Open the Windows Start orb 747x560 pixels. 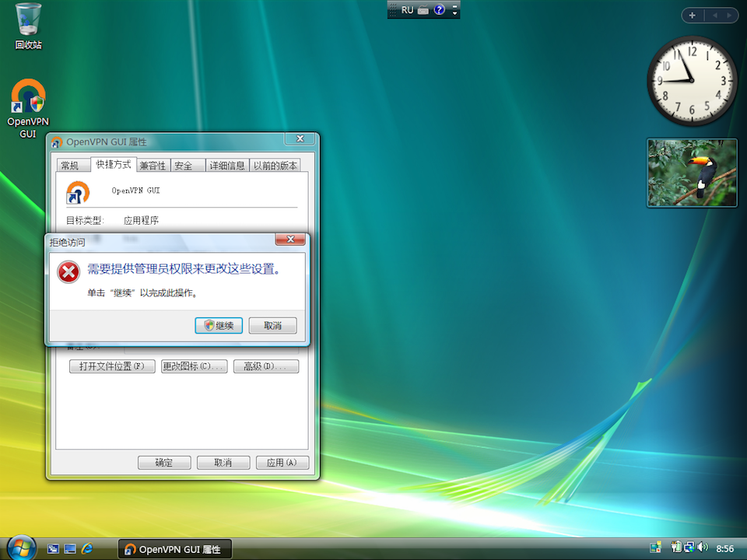point(21,548)
